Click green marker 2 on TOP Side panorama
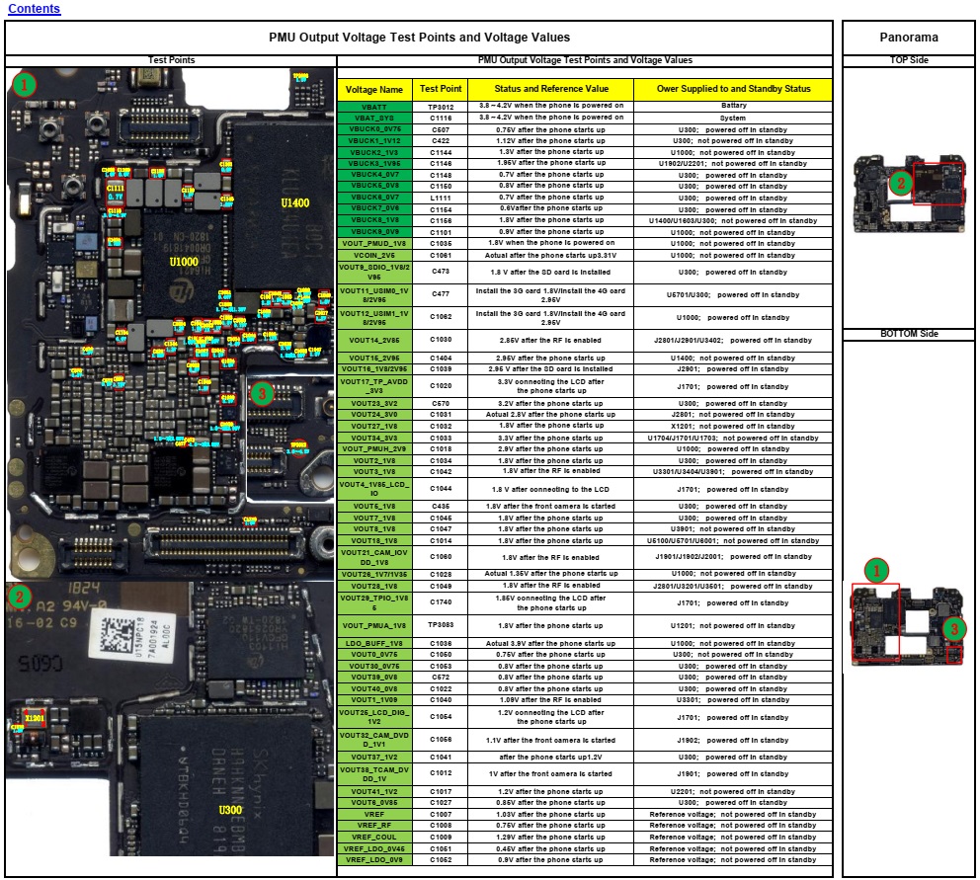The image size is (980, 880). (x=898, y=183)
